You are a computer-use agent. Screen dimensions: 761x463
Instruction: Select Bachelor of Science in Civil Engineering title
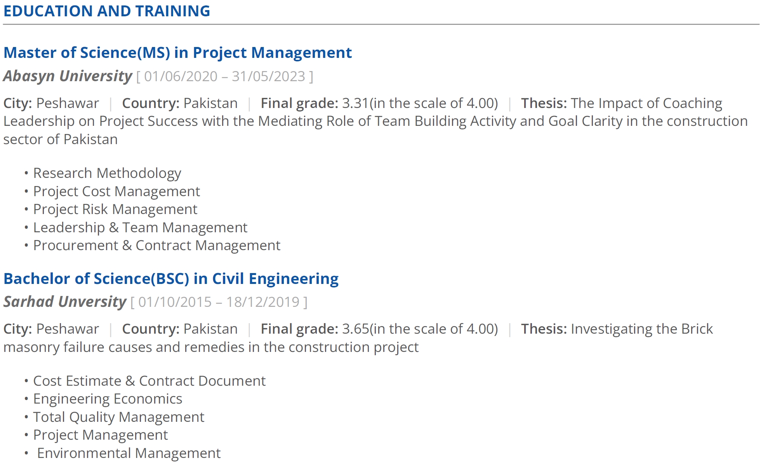pyautogui.click(x=171, y=279)
